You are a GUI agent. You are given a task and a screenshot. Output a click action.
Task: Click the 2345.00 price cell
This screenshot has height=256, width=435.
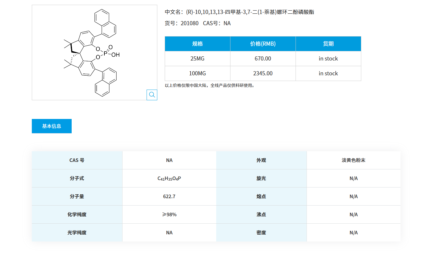pos(263,73)
